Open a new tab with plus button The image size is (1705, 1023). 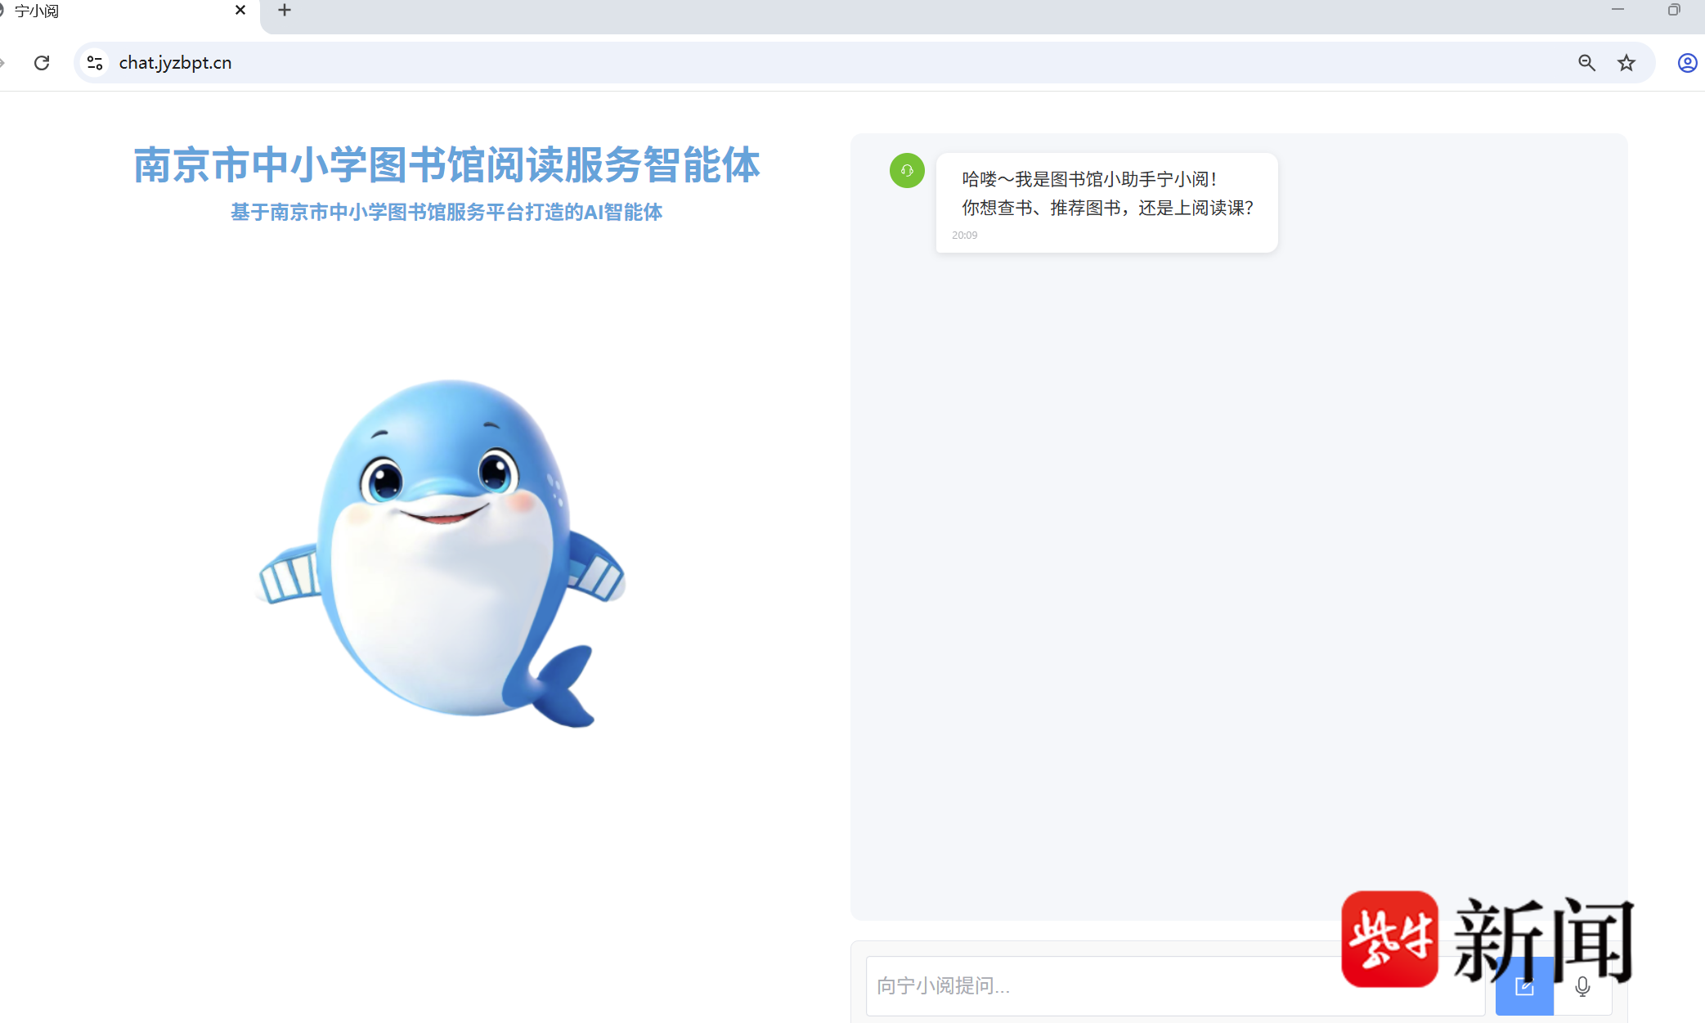coord(285,11)
